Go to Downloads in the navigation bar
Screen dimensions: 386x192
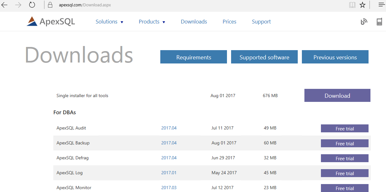point(194,22)
